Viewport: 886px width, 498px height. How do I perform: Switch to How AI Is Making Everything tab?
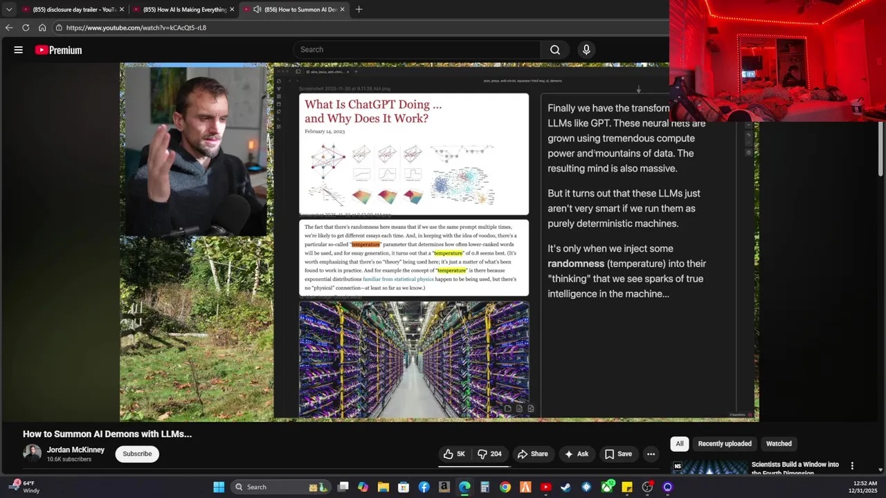click(x=184, y=10)
